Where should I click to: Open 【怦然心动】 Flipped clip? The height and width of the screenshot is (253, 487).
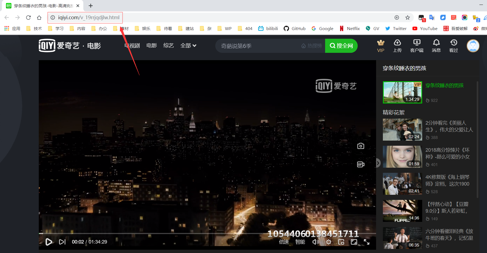point(402,211)
